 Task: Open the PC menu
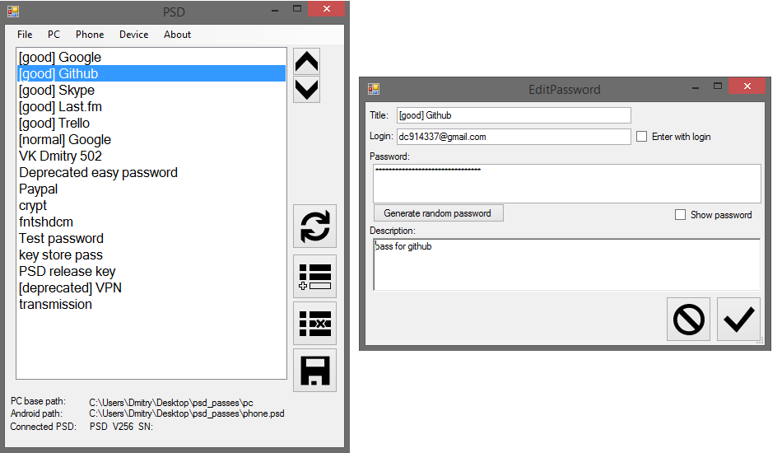[x=54, y=35]
